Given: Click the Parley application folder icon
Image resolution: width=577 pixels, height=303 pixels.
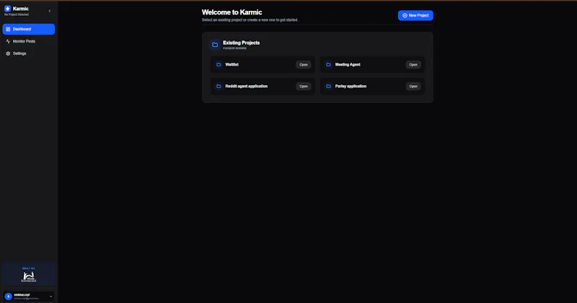Looking at the screenshot, I should point(329,86).
